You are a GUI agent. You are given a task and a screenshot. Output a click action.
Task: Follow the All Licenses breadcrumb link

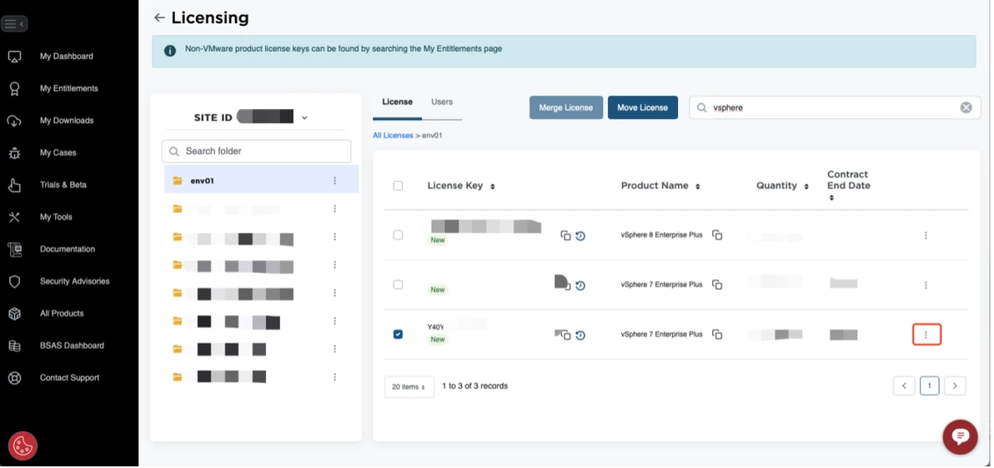(x=393, y=135)
